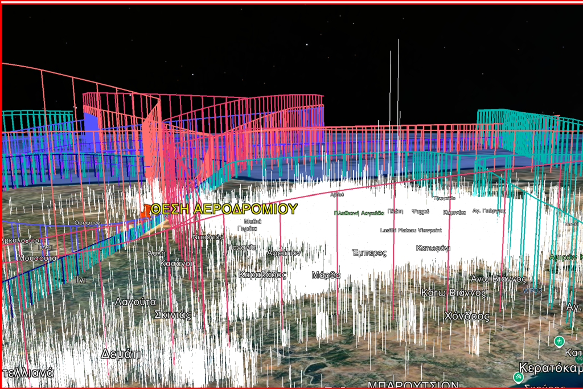
Task: Select the Δεμάτι village label
Action: (121, 354)
